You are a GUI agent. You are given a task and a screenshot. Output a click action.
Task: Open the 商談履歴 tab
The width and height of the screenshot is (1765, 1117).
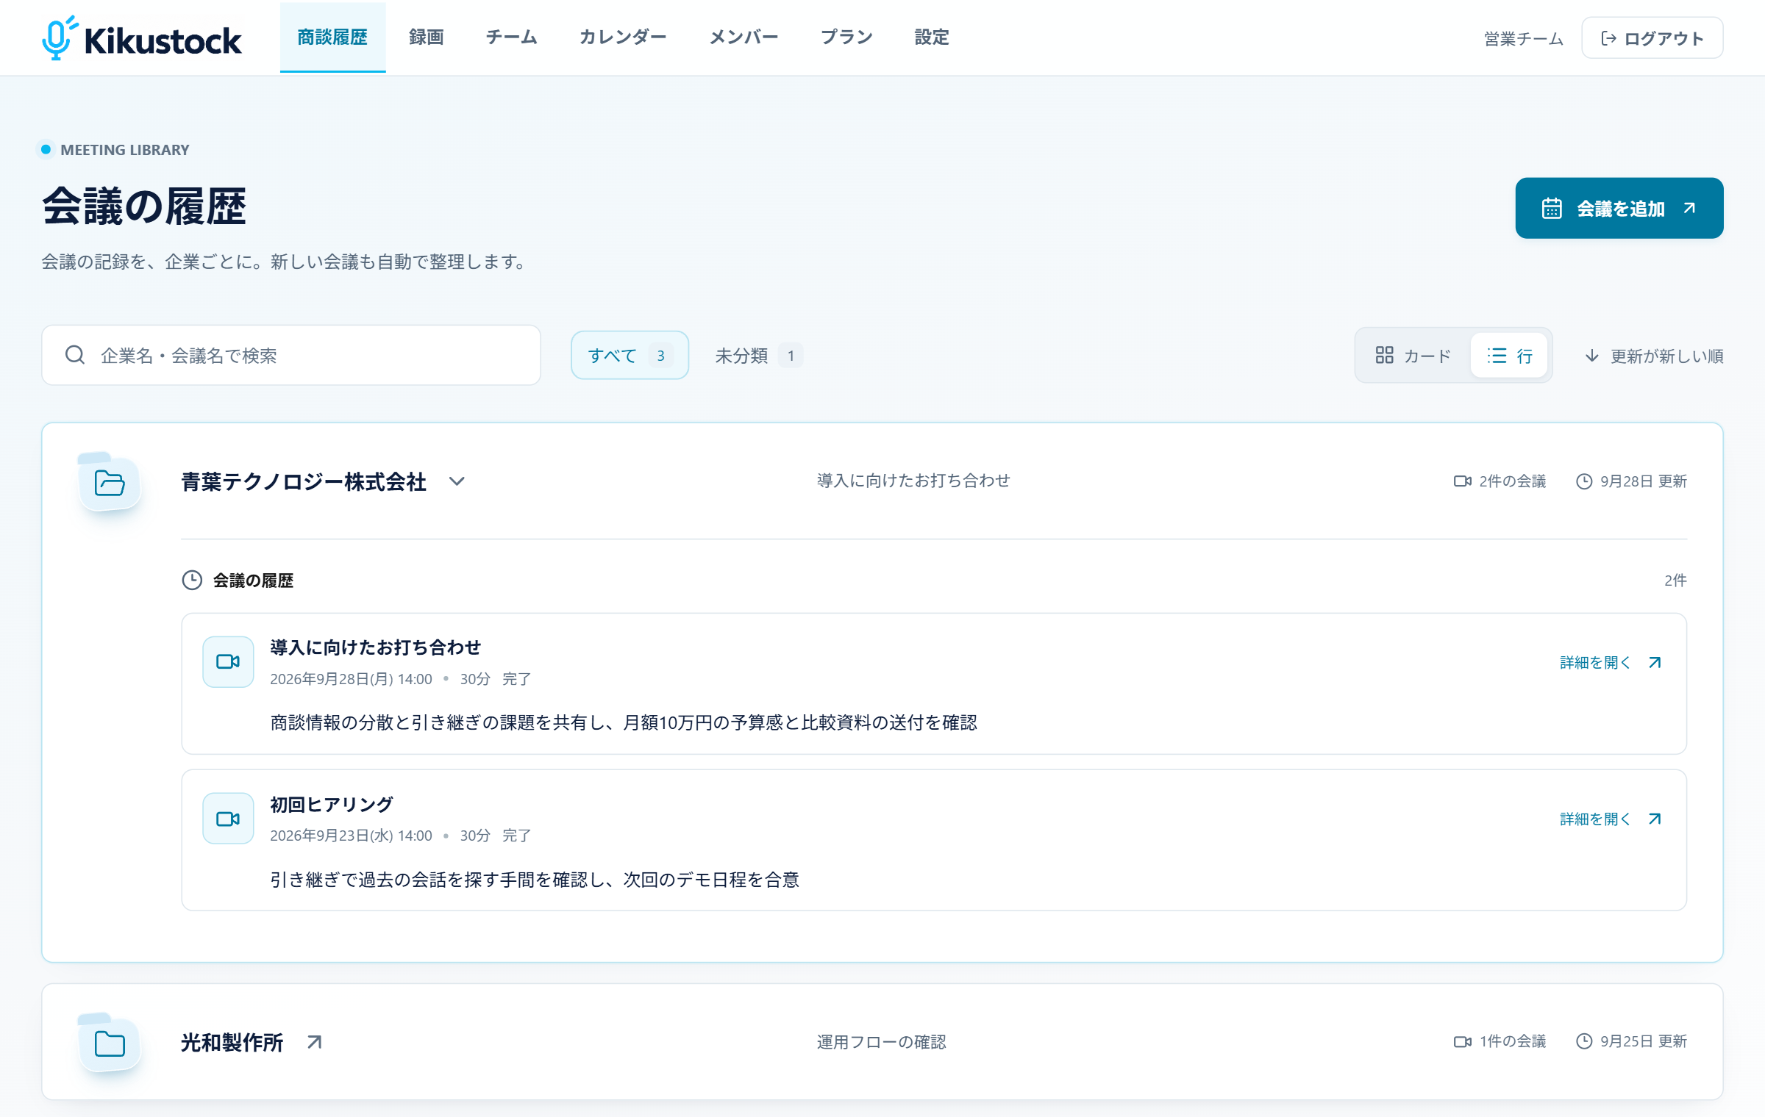[332, 37]
